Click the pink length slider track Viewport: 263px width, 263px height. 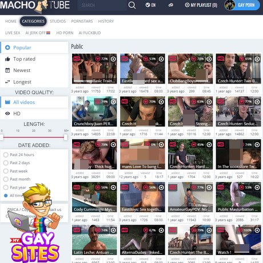(34, 137)
